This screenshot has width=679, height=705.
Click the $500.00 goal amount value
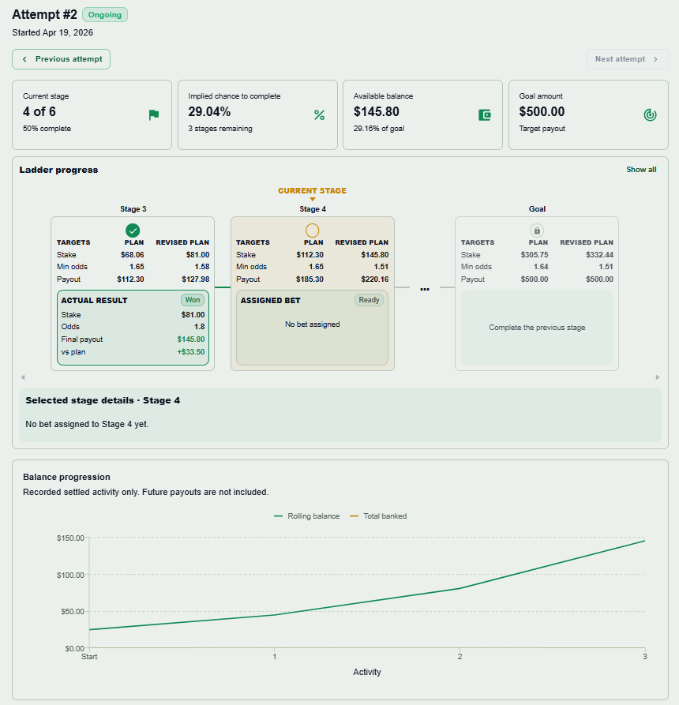[542, 111]
